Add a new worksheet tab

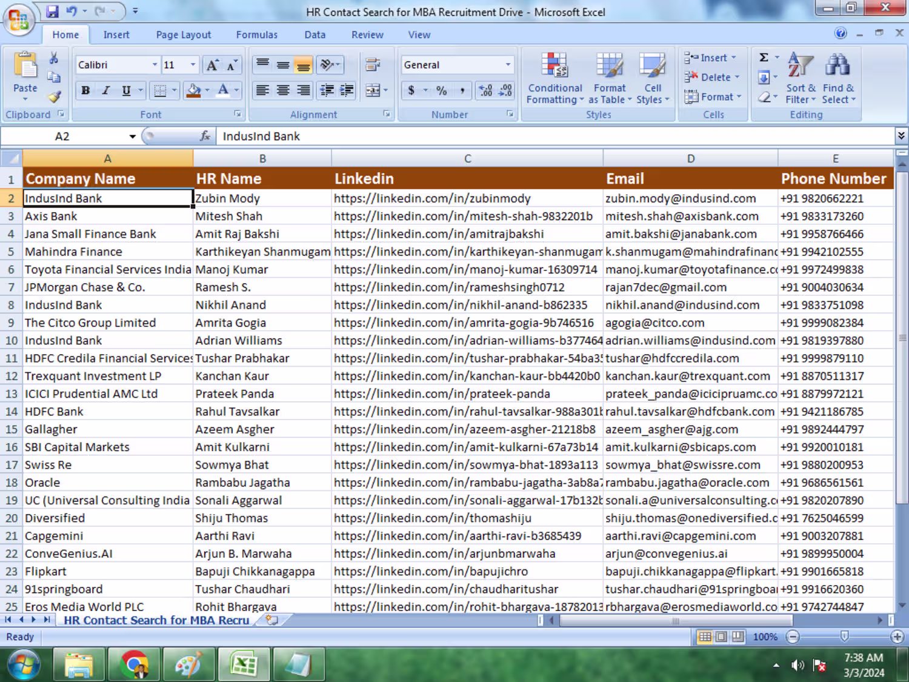point(272,620)
